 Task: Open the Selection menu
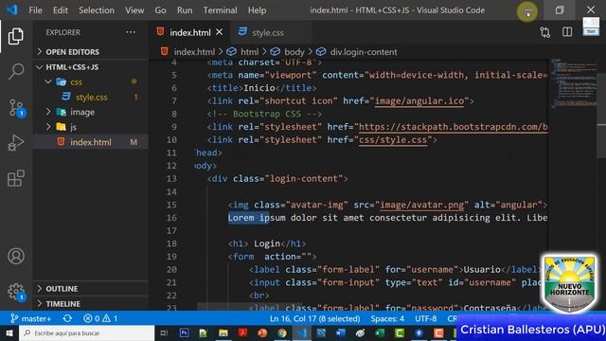click(x=97, y=10)
